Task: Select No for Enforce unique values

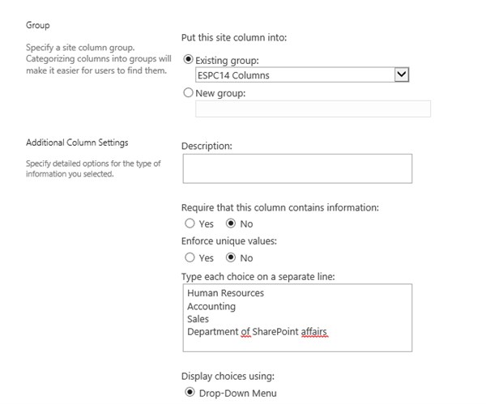Action: (231, 257)
